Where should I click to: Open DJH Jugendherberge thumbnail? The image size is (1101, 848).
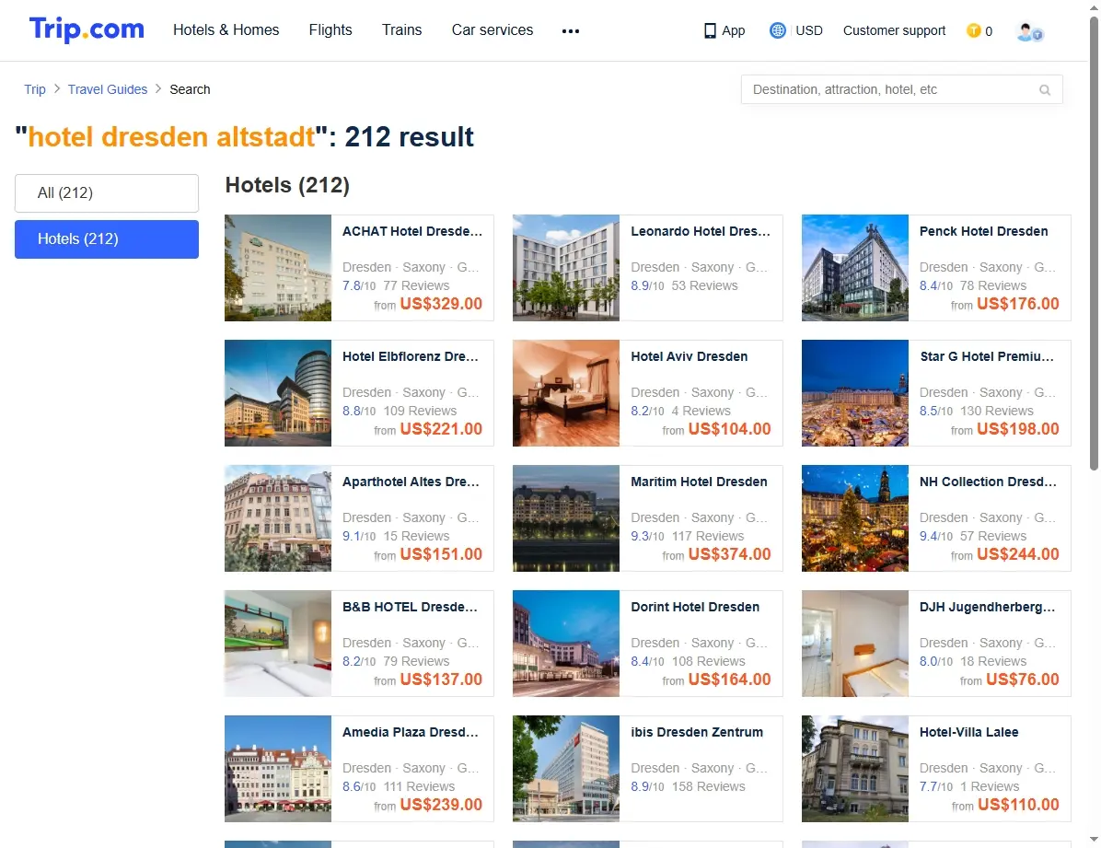(855, 644)
